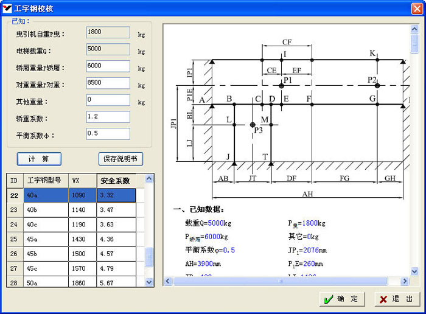Close the 工字钢校核 window
This screenshot has width=426, height=314.
point(416,7)
